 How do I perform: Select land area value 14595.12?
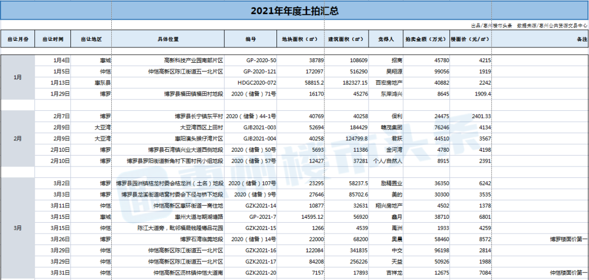pos(300,217)
